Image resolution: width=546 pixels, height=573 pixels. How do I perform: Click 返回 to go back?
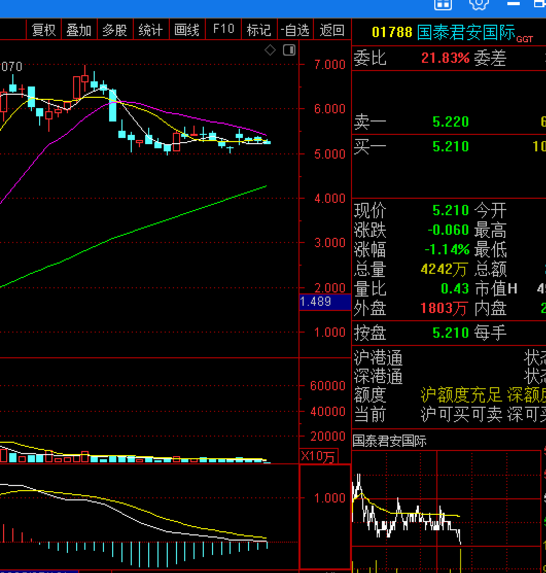click(x=332, y=30)
